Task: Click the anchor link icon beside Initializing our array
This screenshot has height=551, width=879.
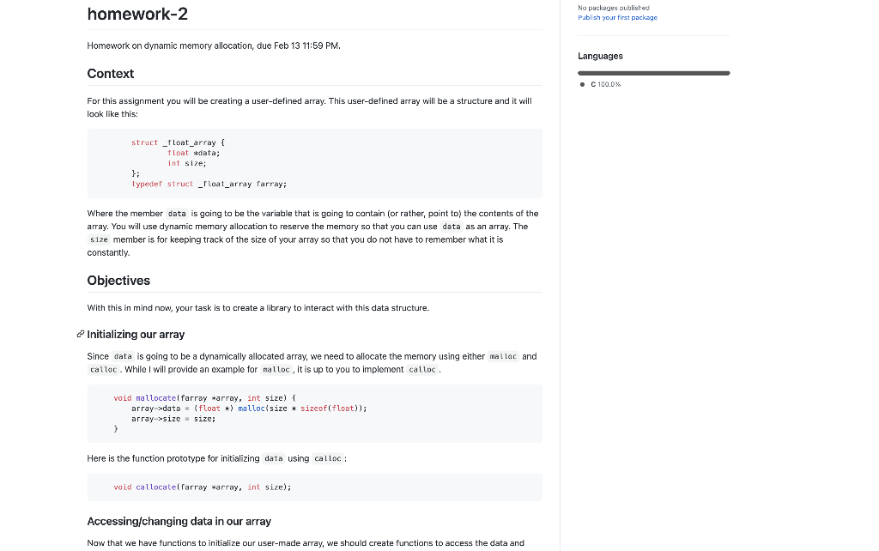Action: 80,334
